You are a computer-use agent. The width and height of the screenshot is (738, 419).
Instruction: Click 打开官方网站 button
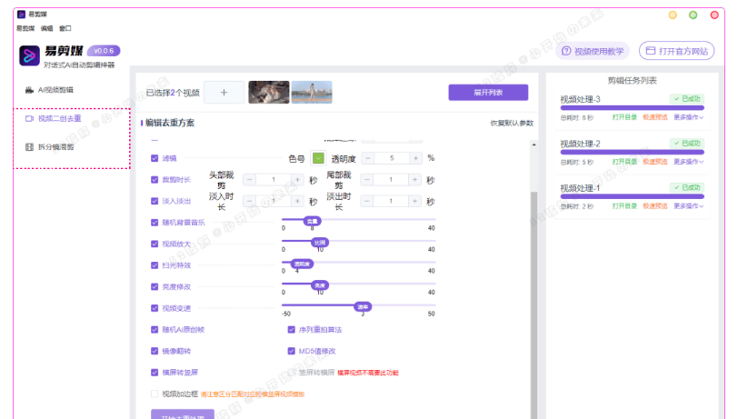click(x=676, y=51)
